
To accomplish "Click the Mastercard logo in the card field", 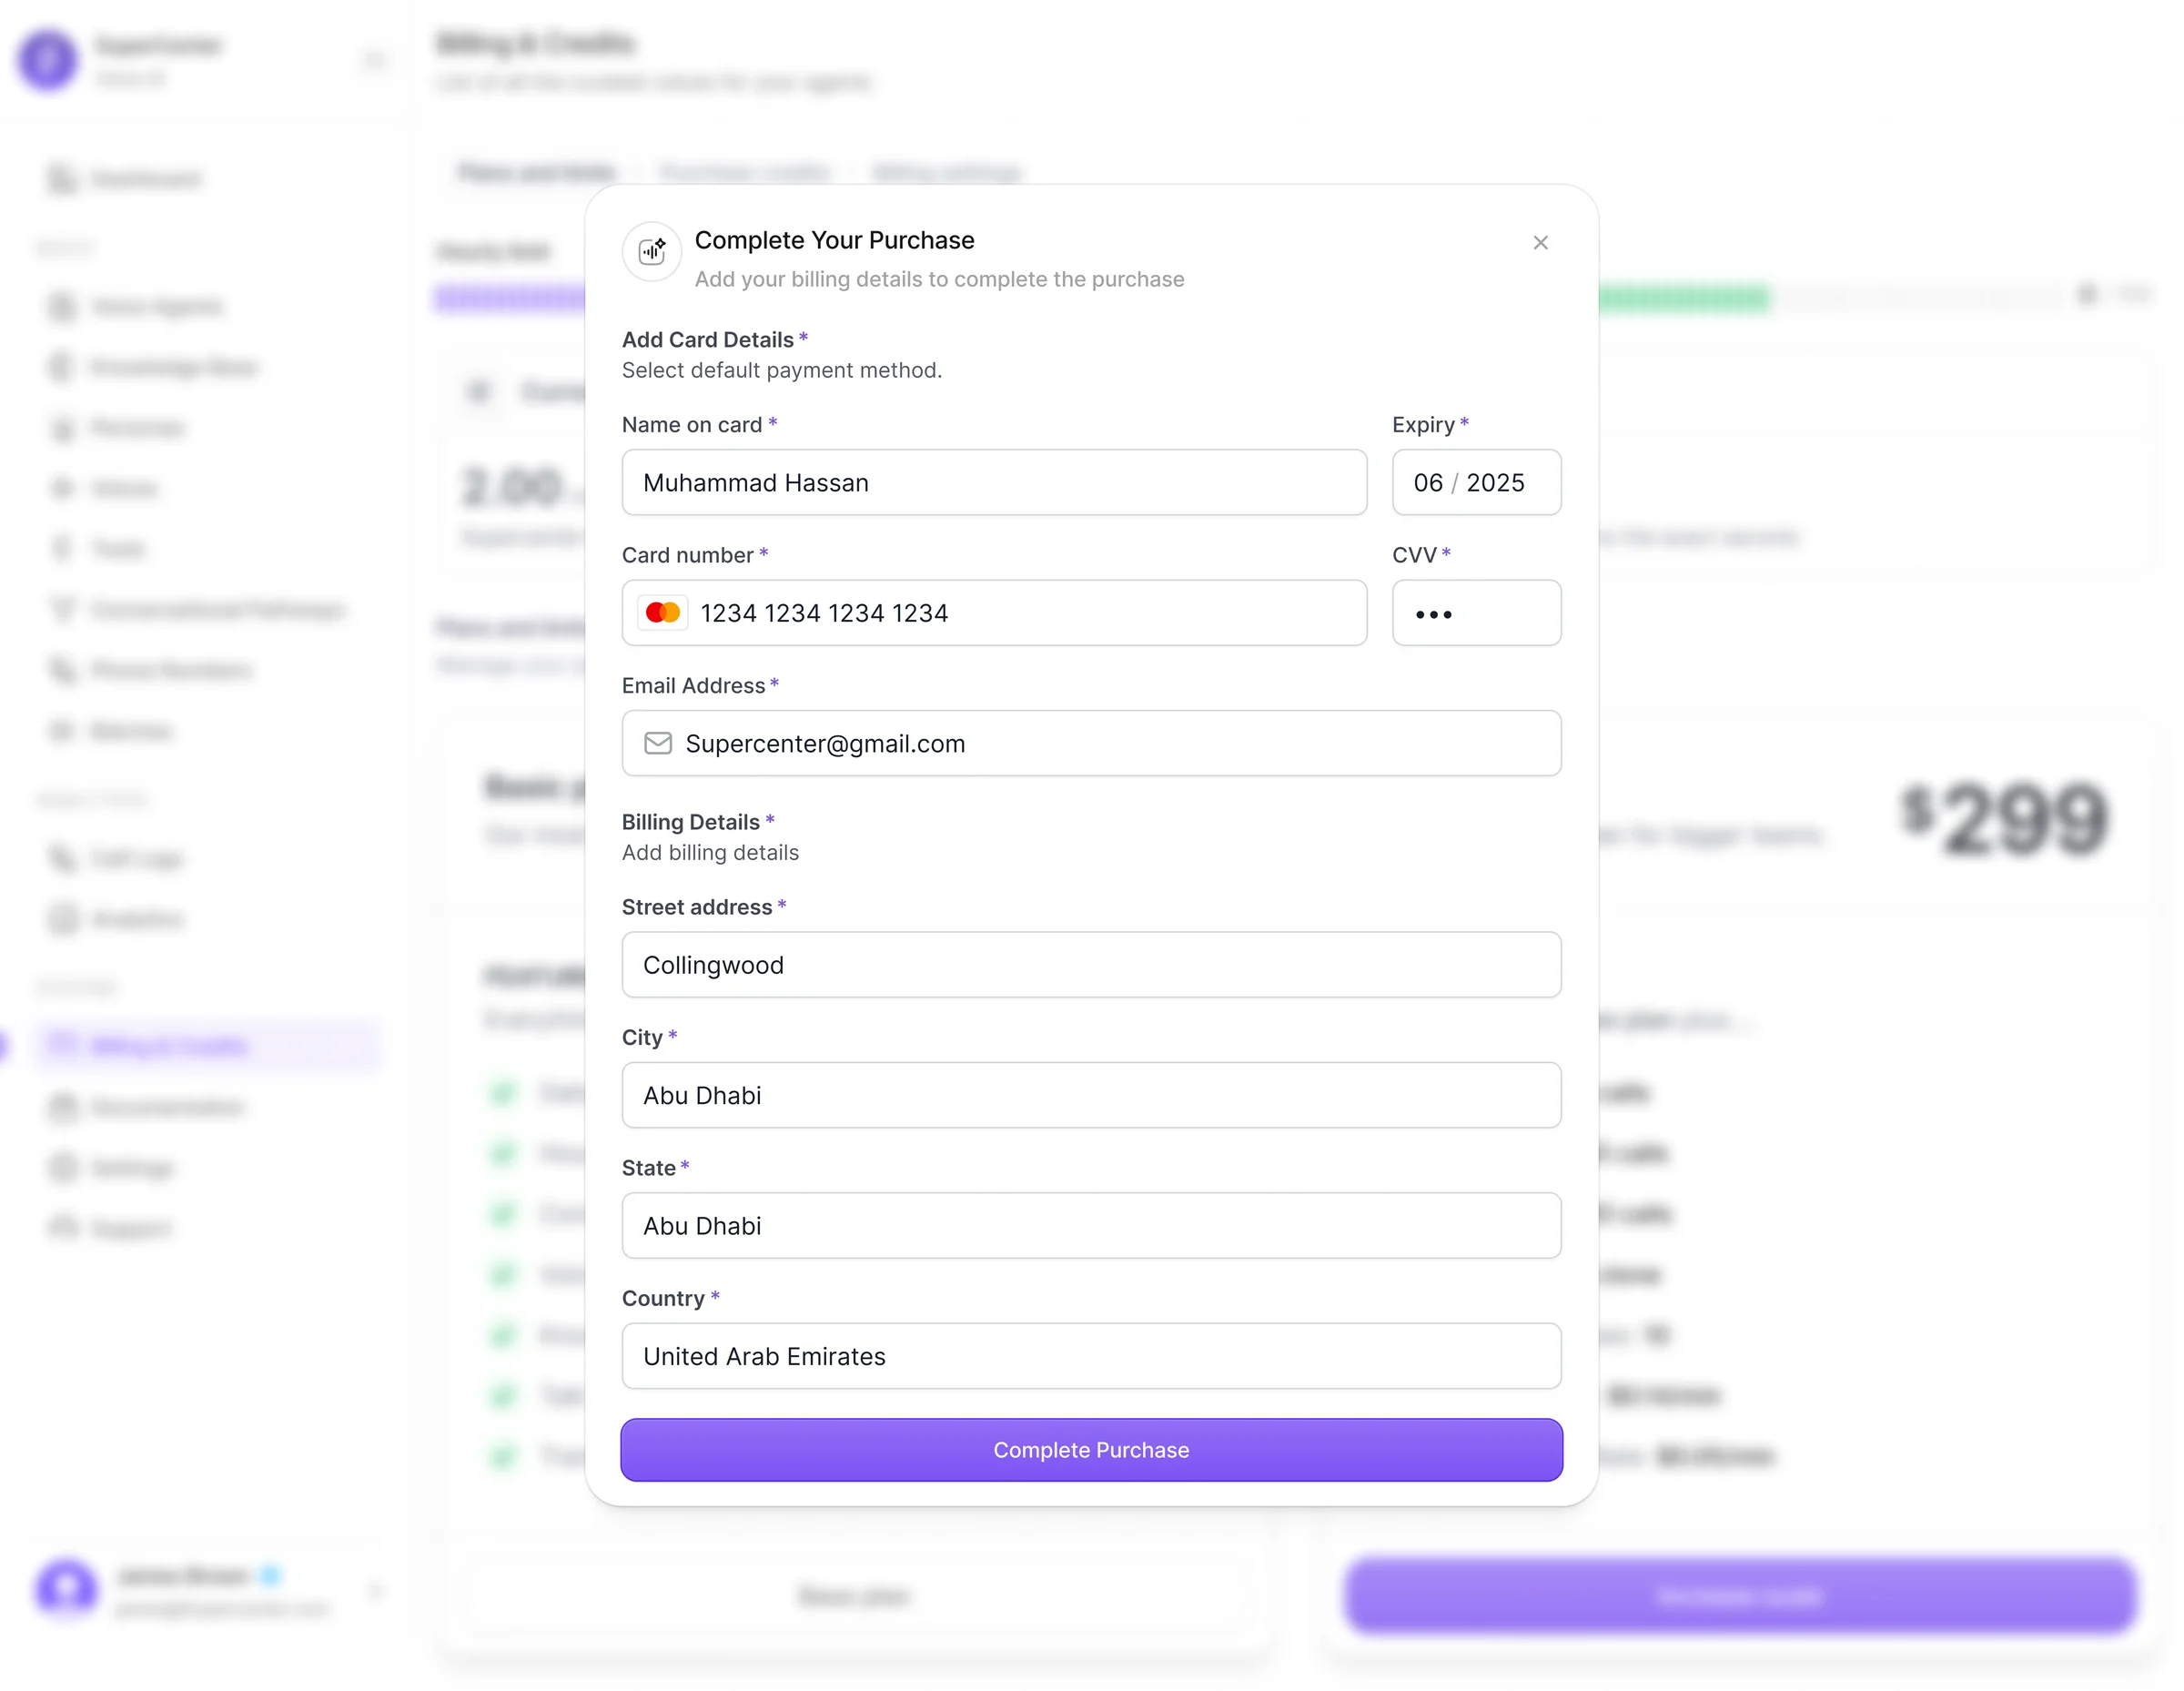I will [663, 613].
